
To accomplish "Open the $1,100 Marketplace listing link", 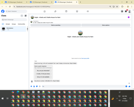I will 43,23.
